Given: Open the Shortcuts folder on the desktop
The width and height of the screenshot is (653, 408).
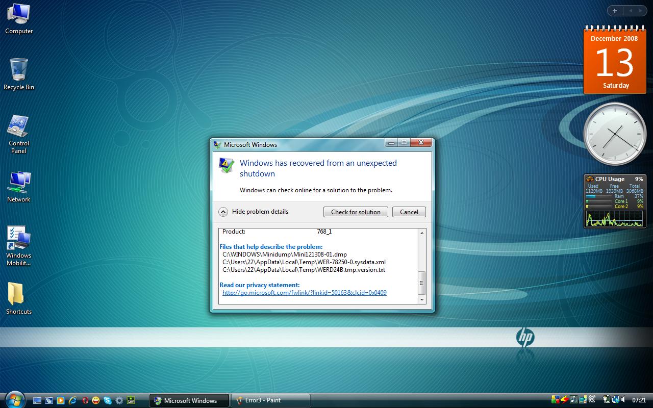Looking at the screenshot, I should tap(19, 298).
